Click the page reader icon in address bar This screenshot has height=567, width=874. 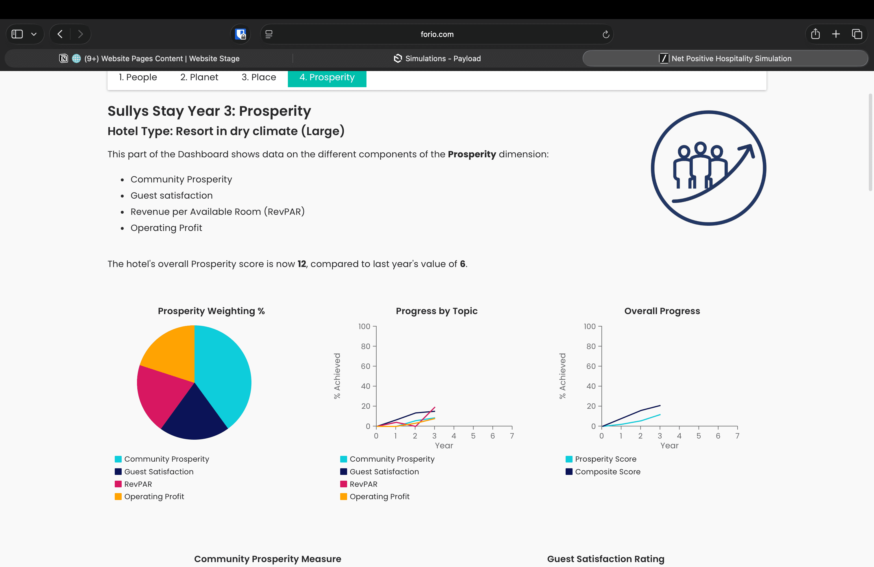tap(269, 34)
